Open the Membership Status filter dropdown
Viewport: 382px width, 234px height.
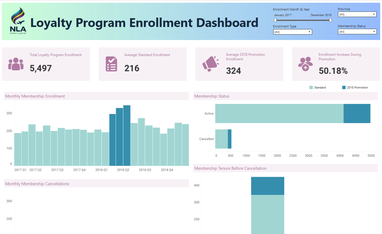(x=357, y=32)
